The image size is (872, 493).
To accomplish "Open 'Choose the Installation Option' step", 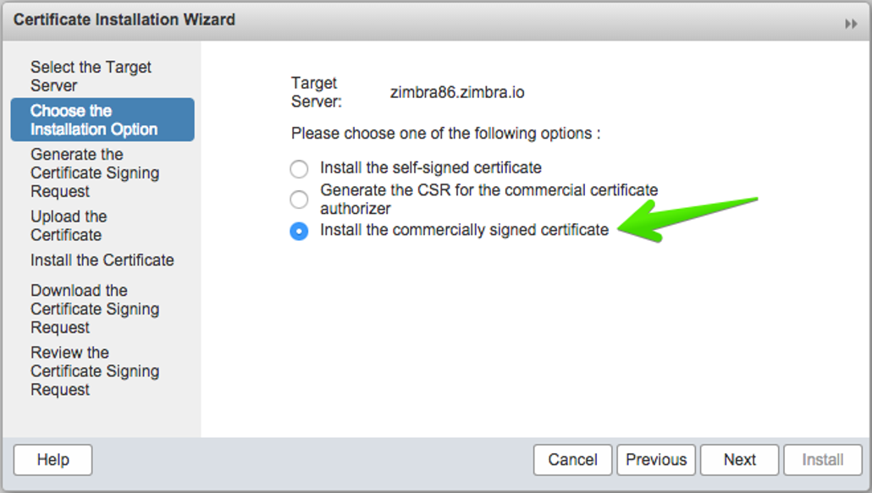I will click(x=94, y=120).
